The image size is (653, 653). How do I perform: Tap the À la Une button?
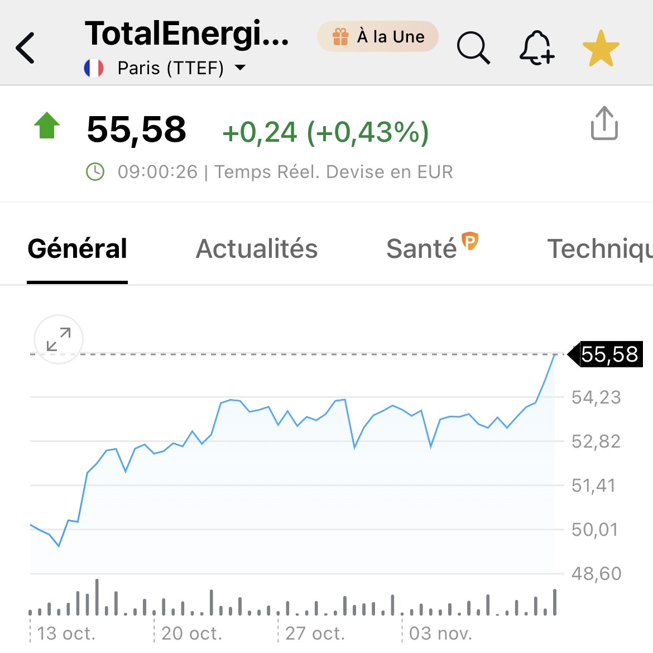point(378,37)
